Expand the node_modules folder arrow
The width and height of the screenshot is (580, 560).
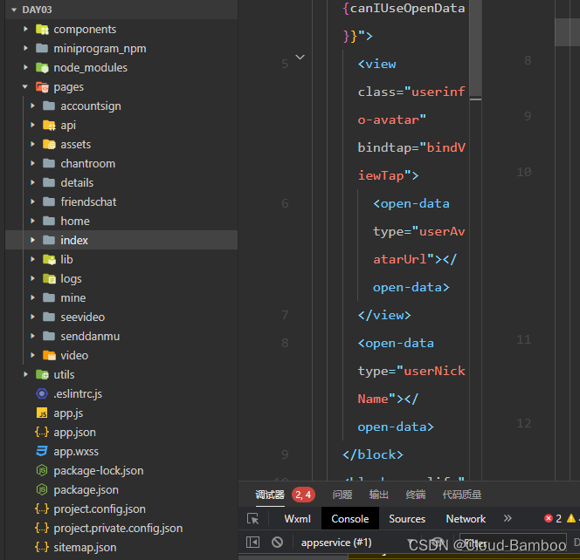pyautogui.click(x=25, y=67)
